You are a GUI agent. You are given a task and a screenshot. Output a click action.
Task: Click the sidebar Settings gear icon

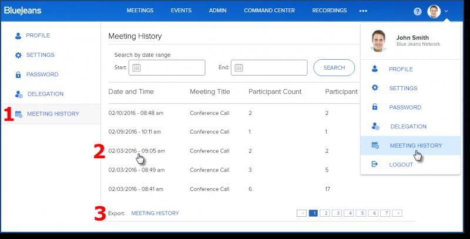tap(18, 55)
